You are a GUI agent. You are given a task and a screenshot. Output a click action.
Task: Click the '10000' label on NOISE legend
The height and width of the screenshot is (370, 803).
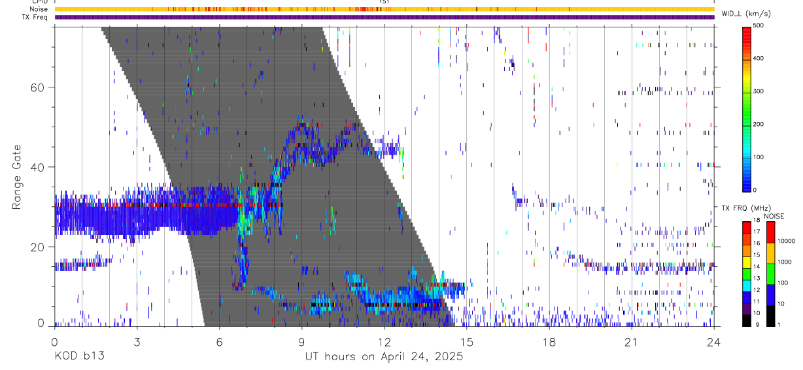point(787,241)
